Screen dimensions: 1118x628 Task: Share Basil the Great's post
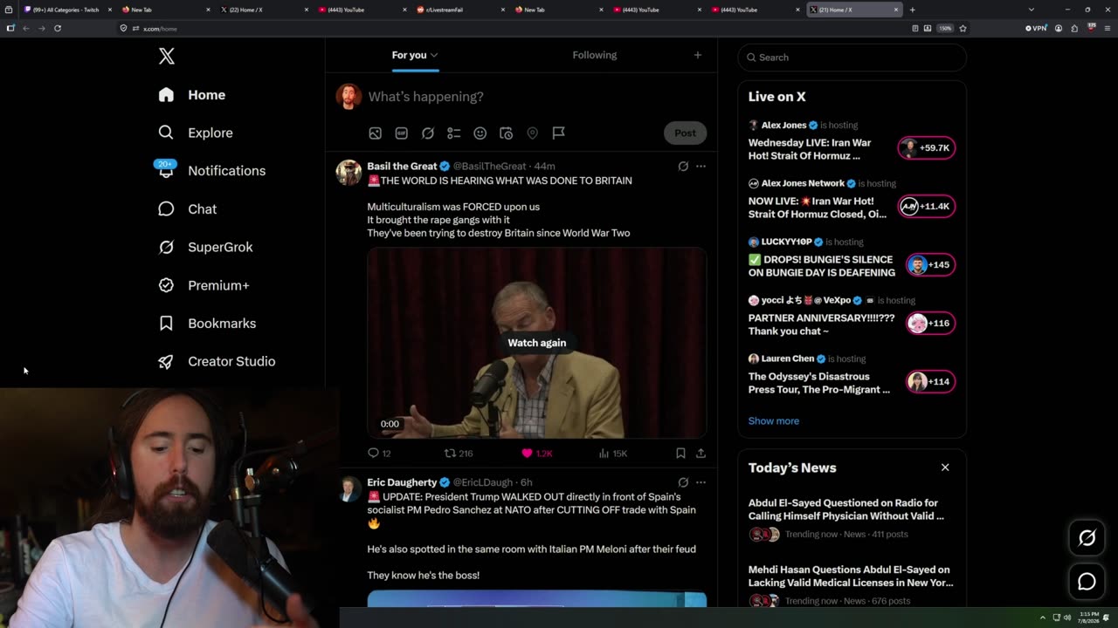[700, 454]
